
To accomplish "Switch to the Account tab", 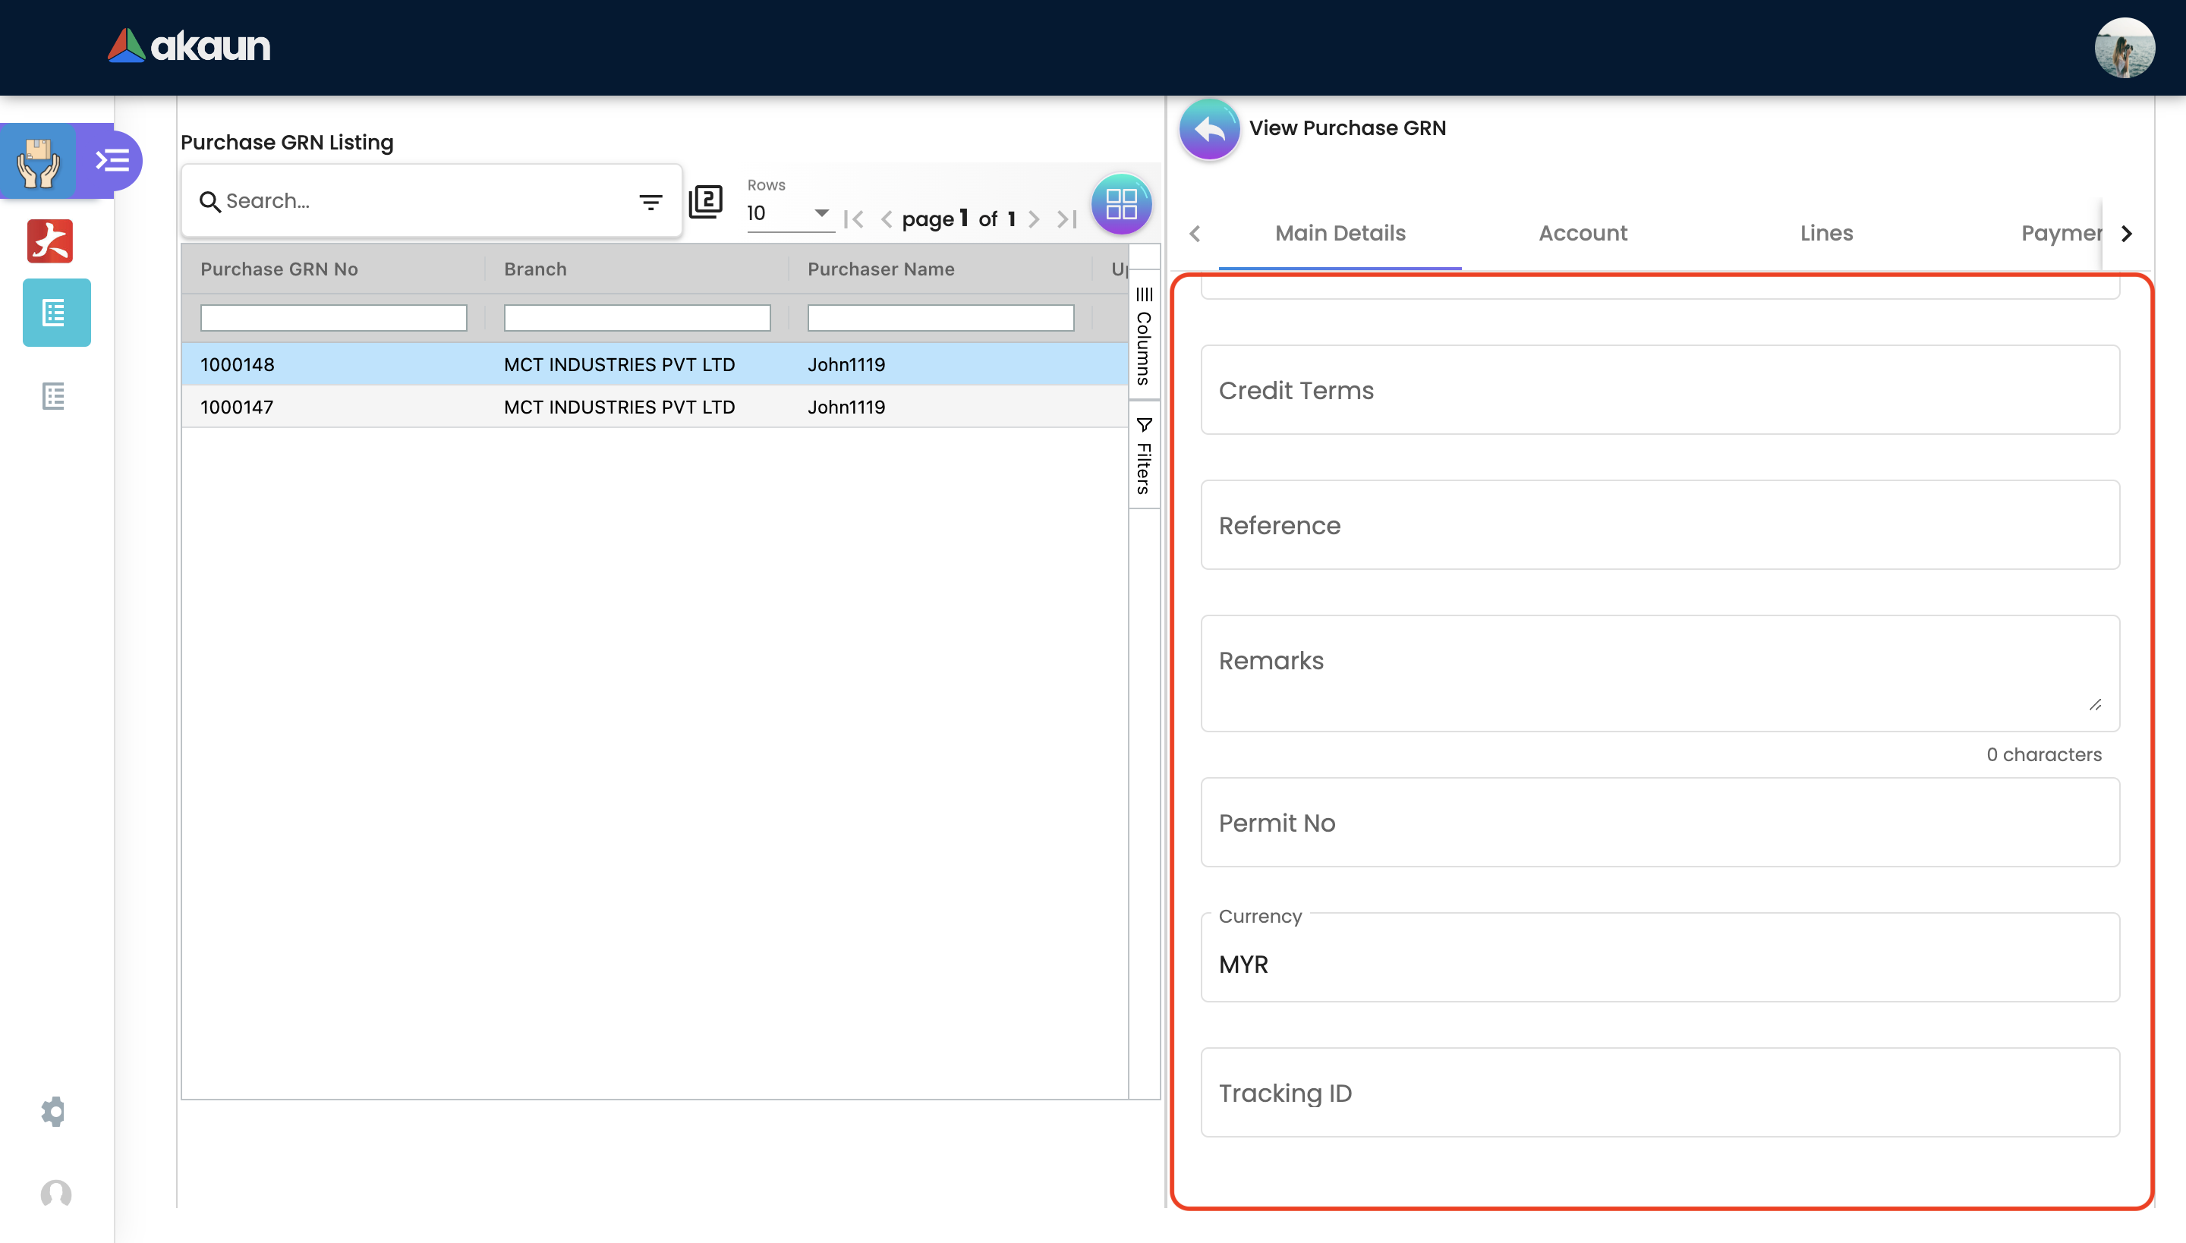I will coord(1583,233).
